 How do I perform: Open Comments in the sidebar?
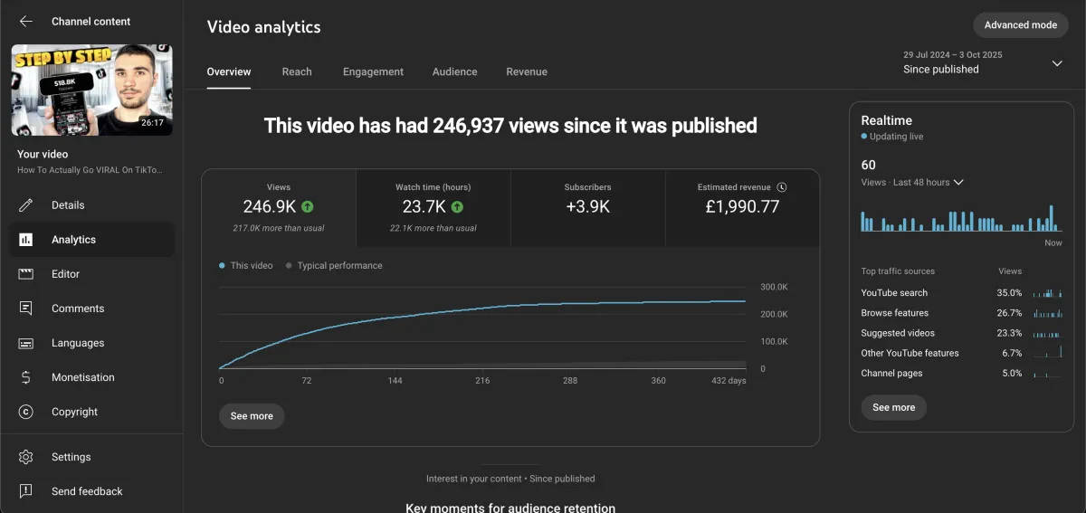point(91,309)
